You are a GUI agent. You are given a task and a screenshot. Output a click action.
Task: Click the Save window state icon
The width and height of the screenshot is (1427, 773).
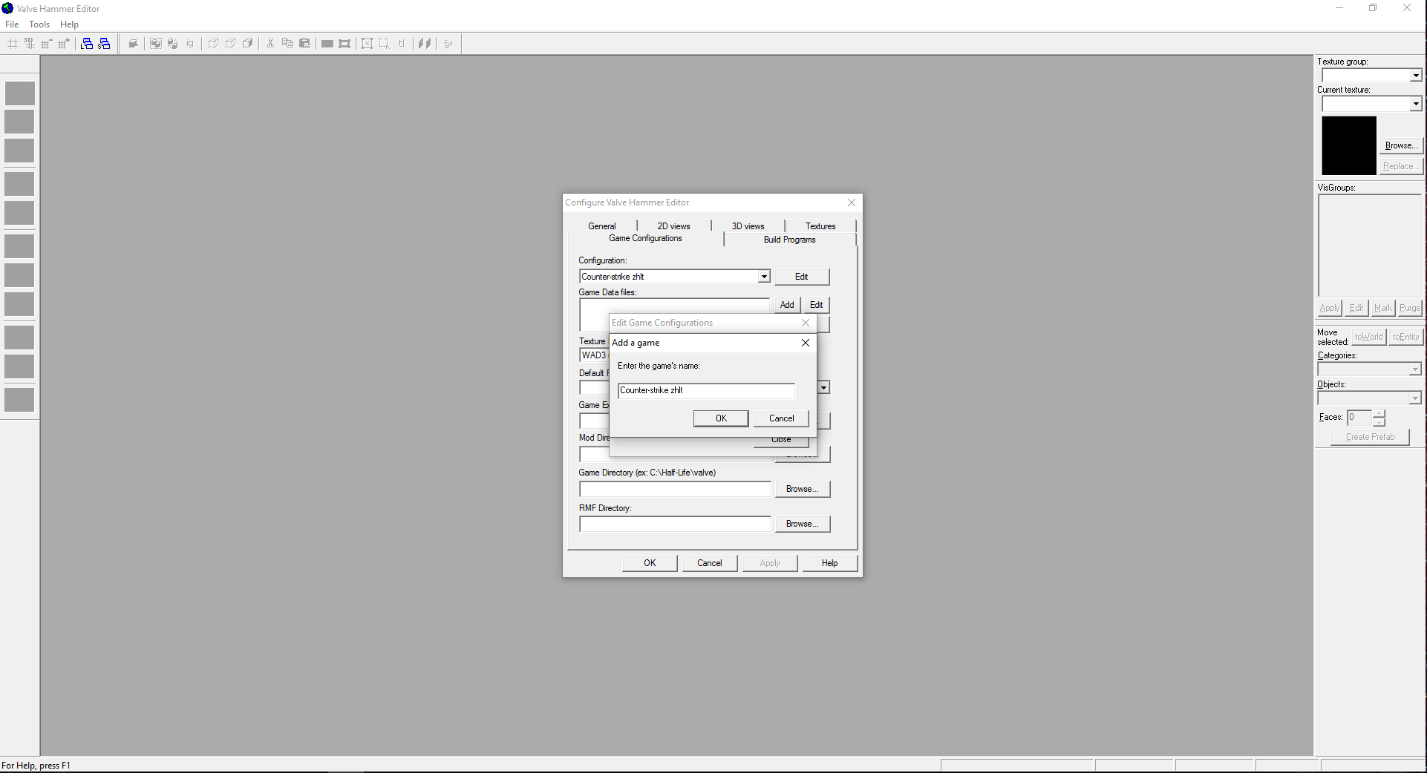(104, 44)
